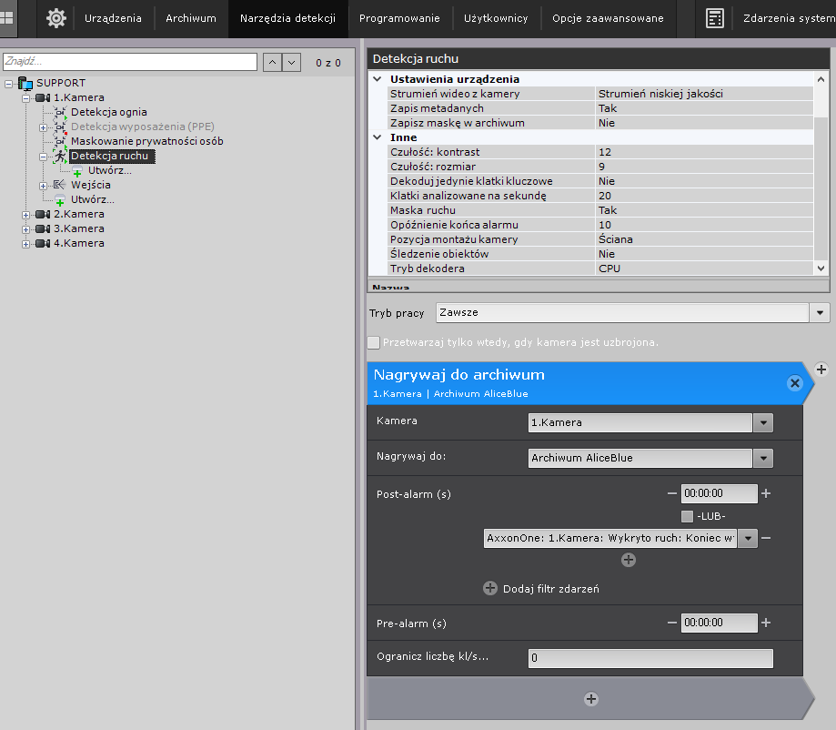Screen dimensions: 836x730
Task: Click the plus icon beside the action header
Action: [821, 369]
